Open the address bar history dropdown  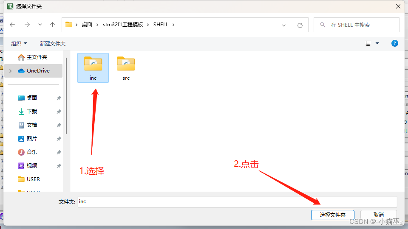tap(284, 25)
